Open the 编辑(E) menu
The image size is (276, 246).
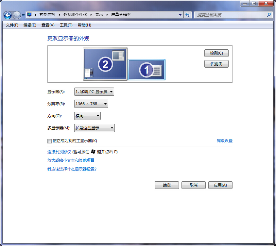[30, 25]
